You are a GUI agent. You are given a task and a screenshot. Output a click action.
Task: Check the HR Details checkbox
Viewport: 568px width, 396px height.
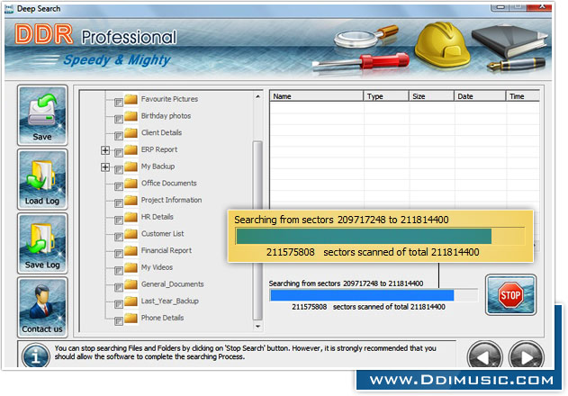[x=119, y=220]
